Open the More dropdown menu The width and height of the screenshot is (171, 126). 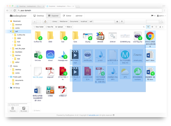pyautogui.click(x=68, y=27)
